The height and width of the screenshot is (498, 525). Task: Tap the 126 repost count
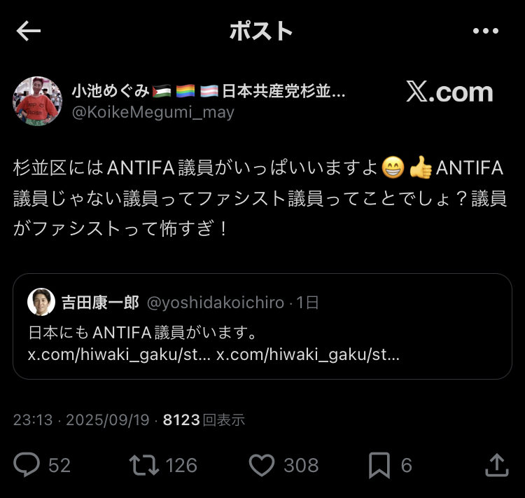(x=181, y=465)
